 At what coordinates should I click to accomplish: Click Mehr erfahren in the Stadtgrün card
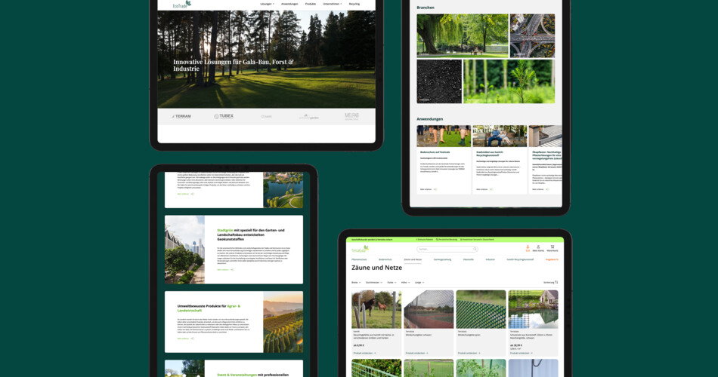click(x=225, y=270)
